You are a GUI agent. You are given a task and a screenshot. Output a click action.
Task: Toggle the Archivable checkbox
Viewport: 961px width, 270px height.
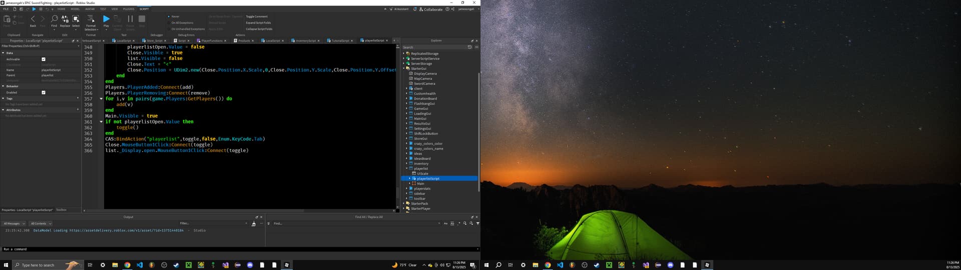pyautogui.click(x=44, y=59)
